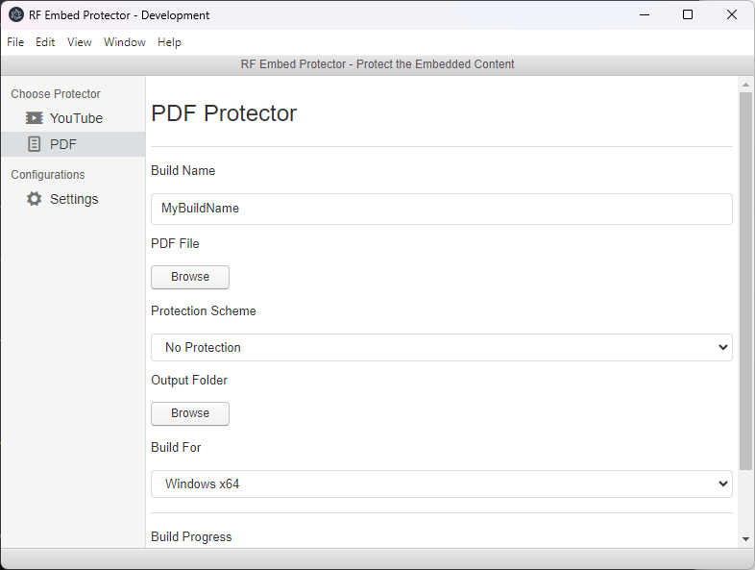Expand Windows x64 dropdown arrow

point(722,483)
